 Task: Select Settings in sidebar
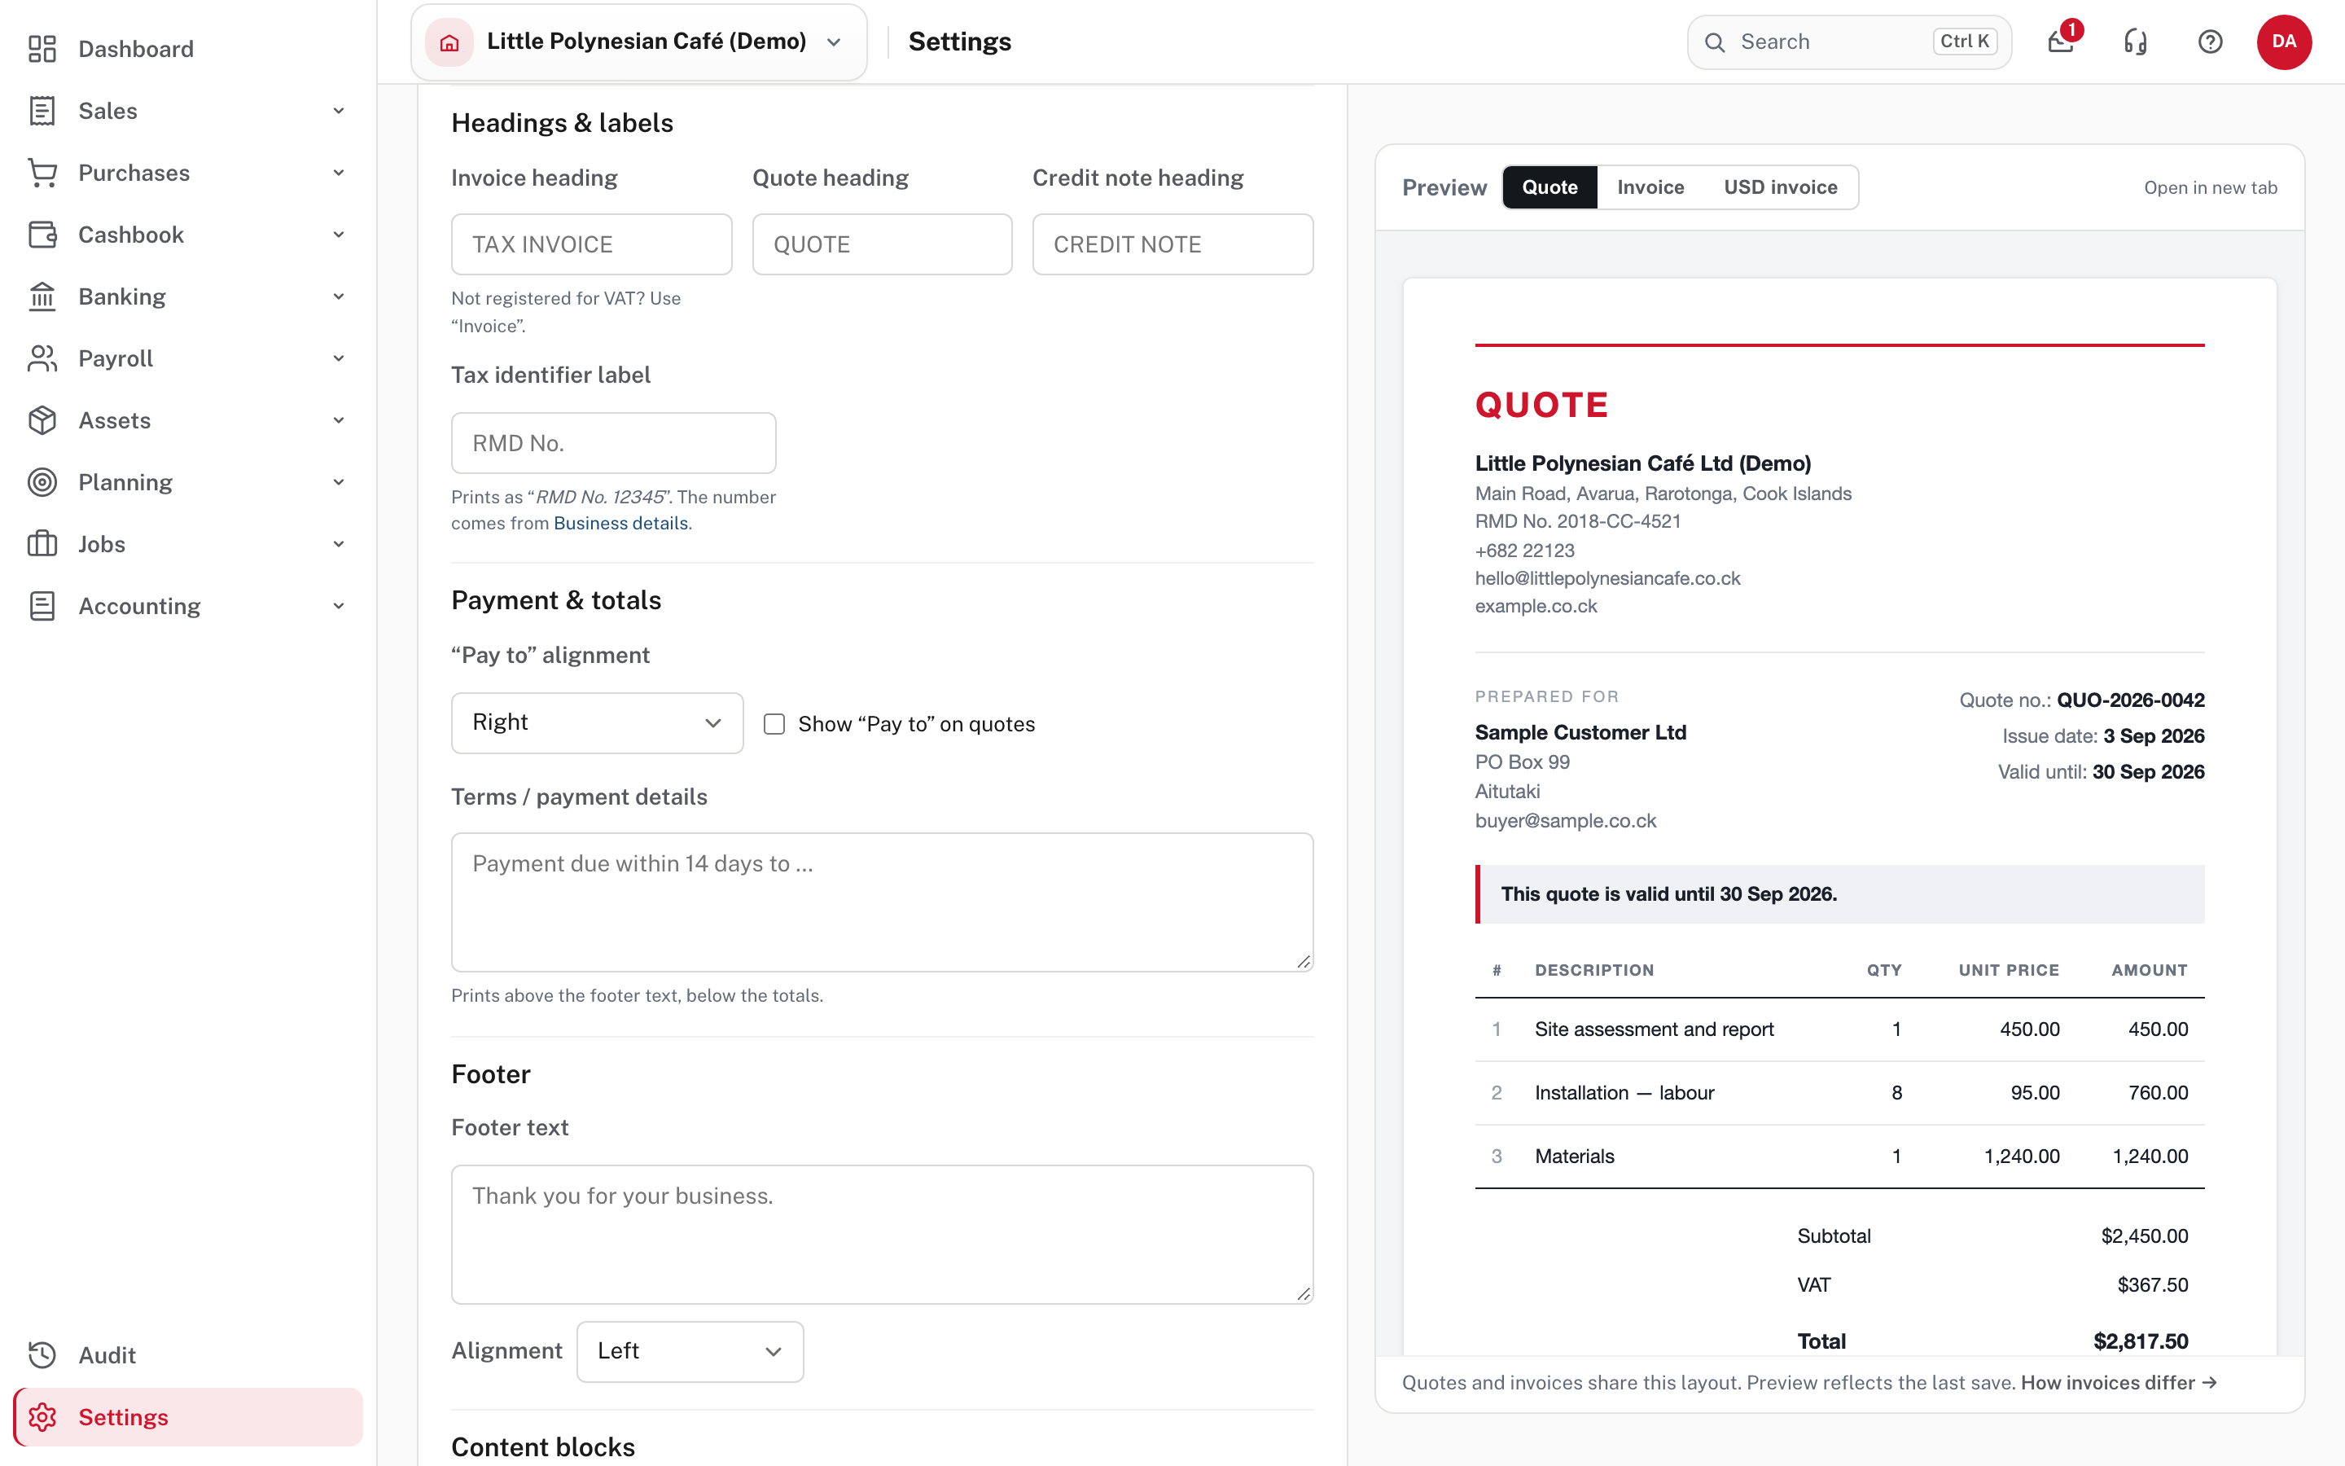tap(188, 1416)
